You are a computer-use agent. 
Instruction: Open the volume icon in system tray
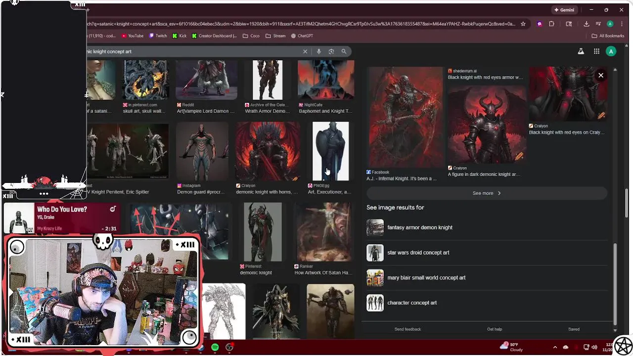[595, 347]
